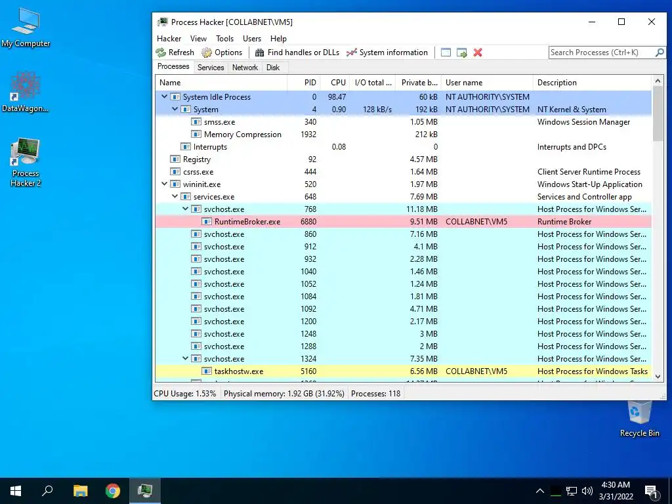Click the Process Hacker taskbar button
Viewport: 672px width, 504px height.
pyautogui.click(x=145, y=491)
